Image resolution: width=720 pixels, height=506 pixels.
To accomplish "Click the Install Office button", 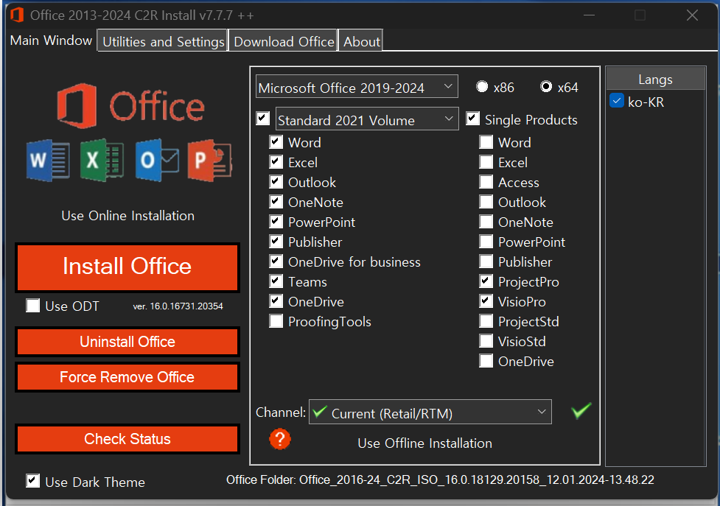I will point(127,267).
